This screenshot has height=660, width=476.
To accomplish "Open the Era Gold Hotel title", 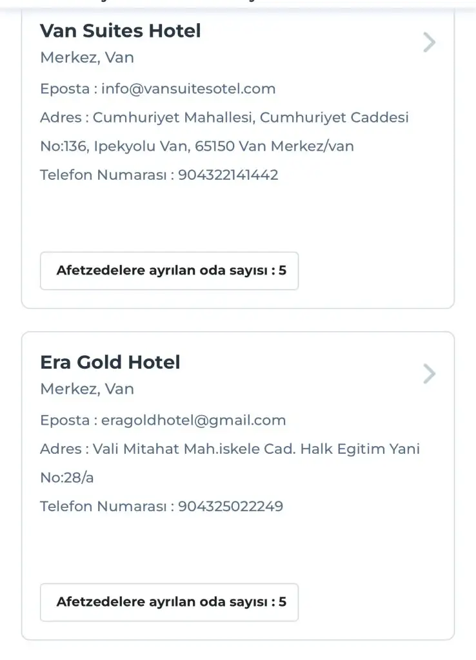I will point(110,362).
